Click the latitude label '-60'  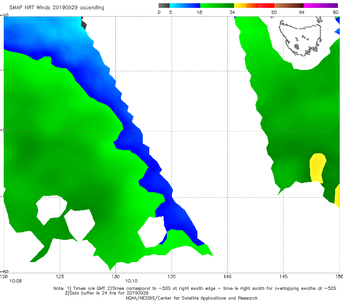(x=4, y=271)
